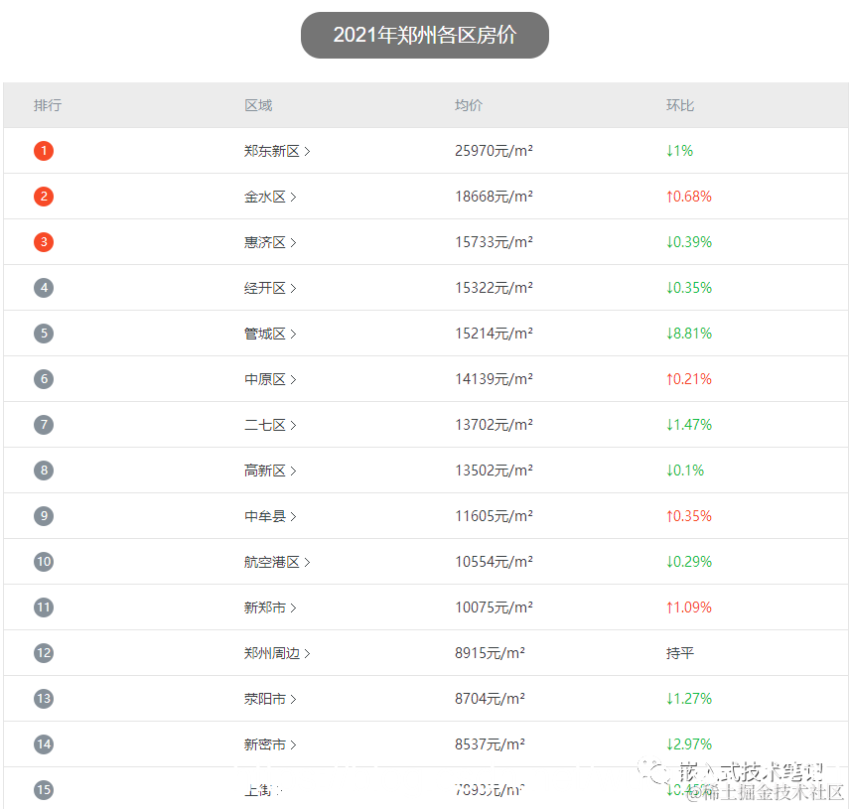This screenshot has height=809, width=851.
Task: Click the ↓0.1% change value
Action: 685,470
